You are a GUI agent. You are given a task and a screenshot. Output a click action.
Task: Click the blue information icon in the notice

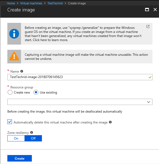pyautogui.click(x=14, y=34)
